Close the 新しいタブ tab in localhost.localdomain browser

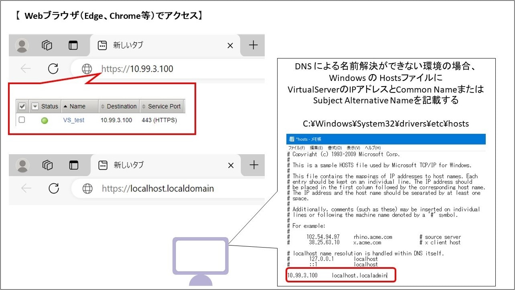[x=231, y=165]
